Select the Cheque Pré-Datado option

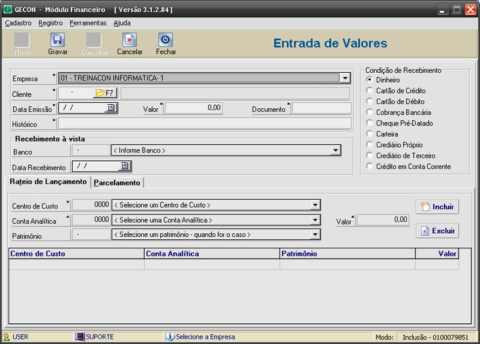(369, 123)
